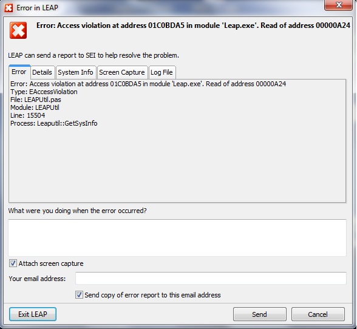Screen dimensions: 357x329
Task: Click the File: LEAPUtil.pas line
Action: click(36, 100)
